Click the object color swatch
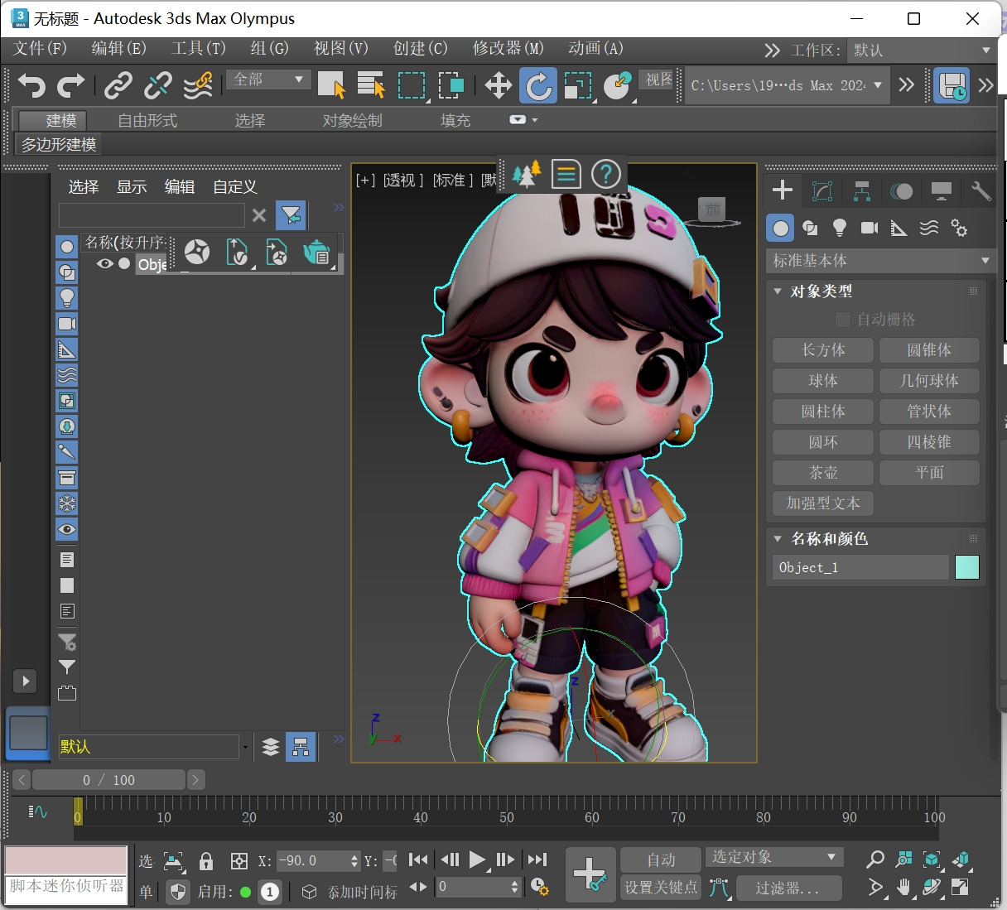The height and width of the screenshot is (910, 1007). coord(967,567)
